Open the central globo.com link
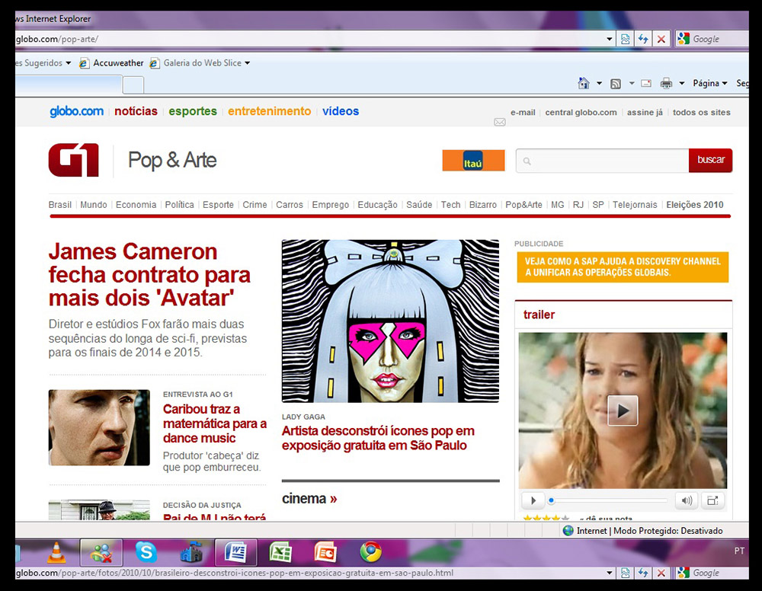The width and height of the screenshot is (762, 591). point(581,113)
